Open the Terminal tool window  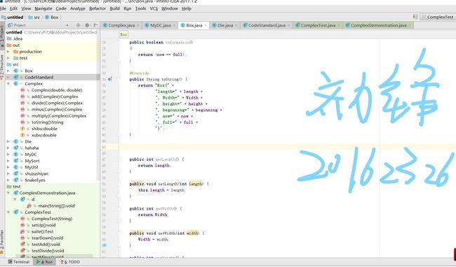[x=19, y=262]
